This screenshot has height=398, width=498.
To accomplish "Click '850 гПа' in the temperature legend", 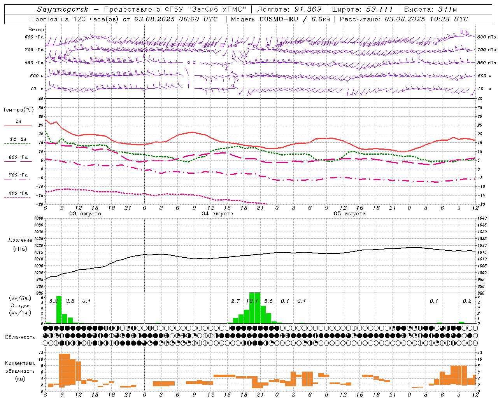I will click(x=18, y=157).
